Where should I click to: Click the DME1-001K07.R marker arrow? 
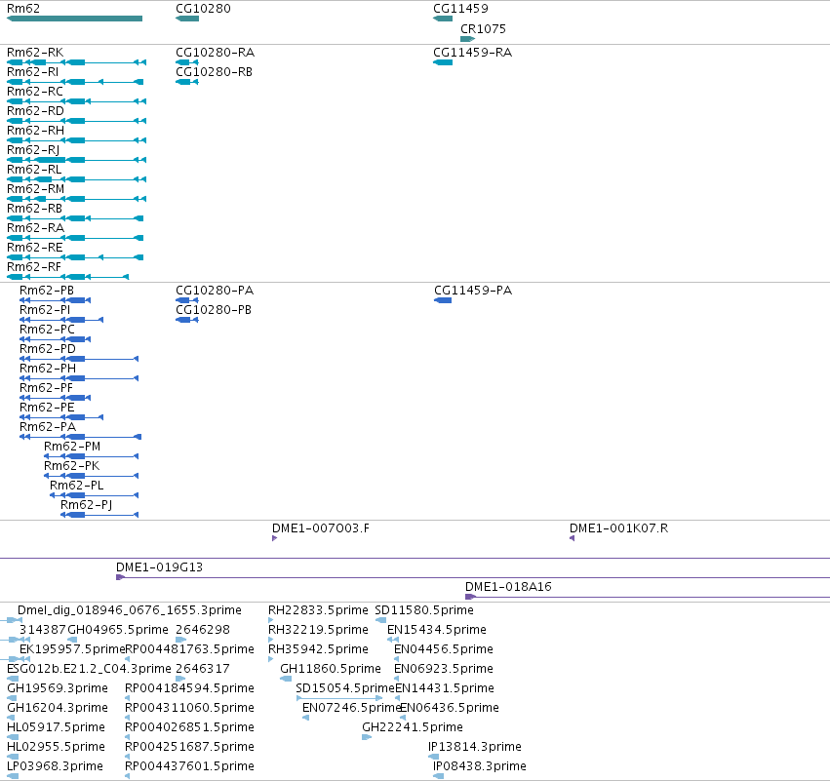pyautogui.click(x=573, y=538)
